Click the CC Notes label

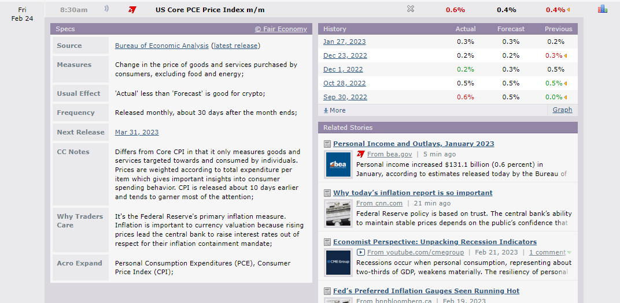[x=73, y=152]
